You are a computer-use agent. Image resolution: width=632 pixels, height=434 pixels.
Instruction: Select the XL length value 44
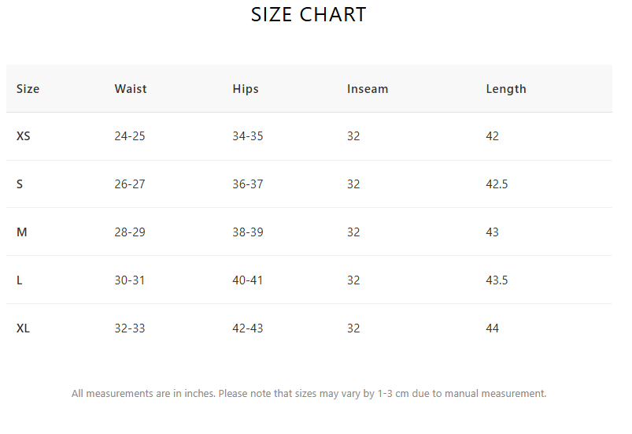492,328
